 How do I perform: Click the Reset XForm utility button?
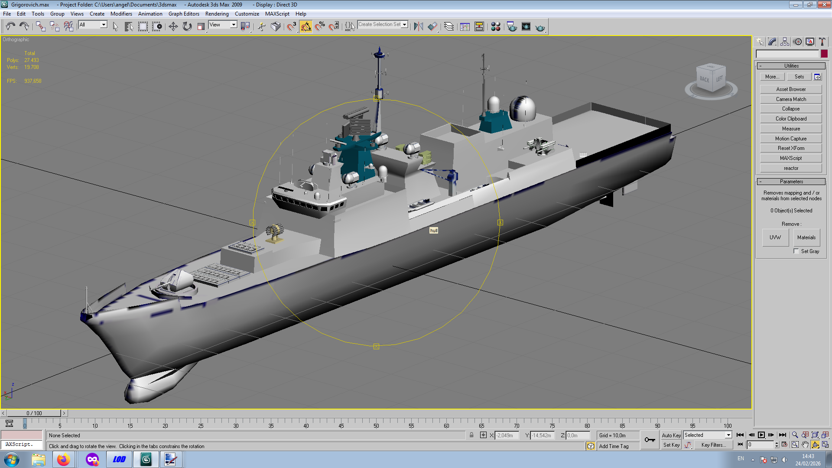click(x=791, y=148)
